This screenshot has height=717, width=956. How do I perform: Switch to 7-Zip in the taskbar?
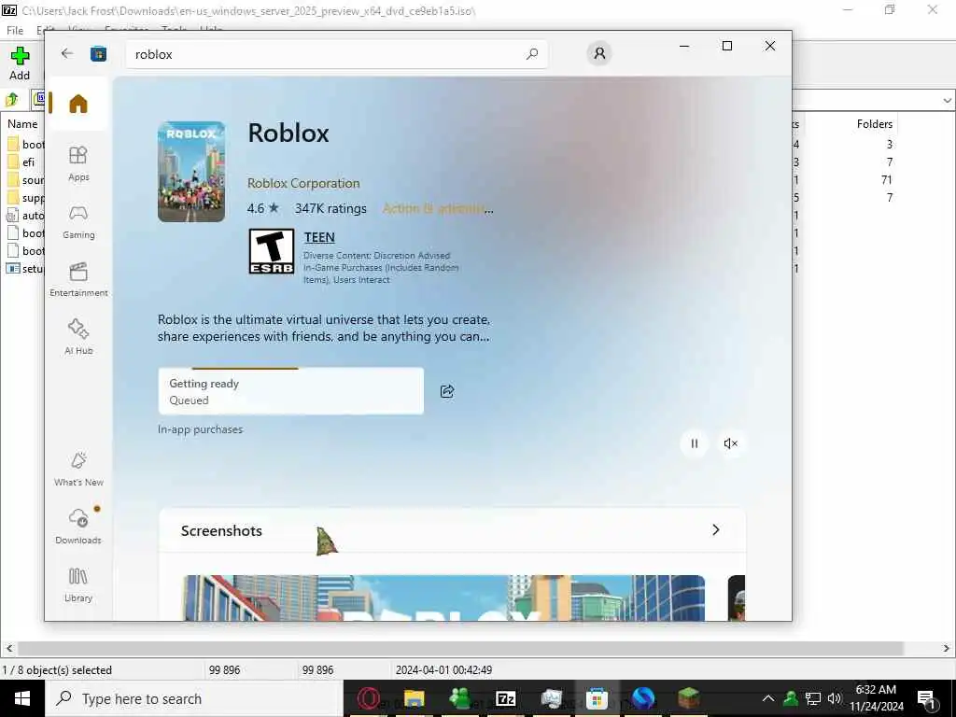click(x=505, y=698)
